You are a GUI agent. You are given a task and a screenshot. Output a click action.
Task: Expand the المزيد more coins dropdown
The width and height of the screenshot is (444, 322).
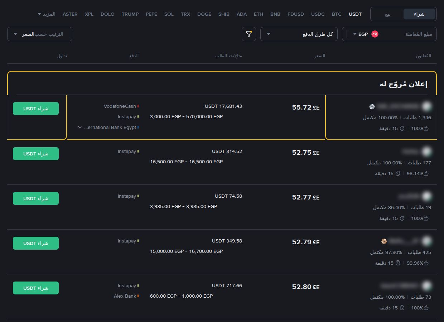pos(47,14)
